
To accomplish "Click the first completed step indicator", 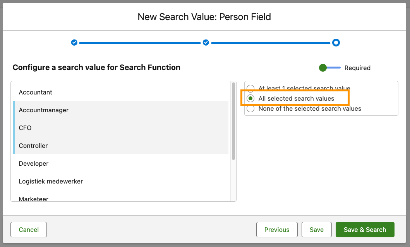I will tap(74, 43).
